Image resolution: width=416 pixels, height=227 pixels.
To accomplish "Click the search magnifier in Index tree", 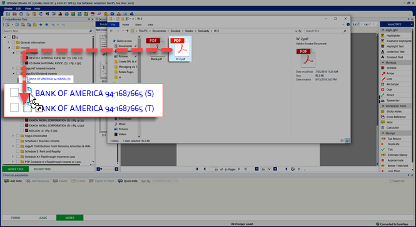I will (91, 31).
